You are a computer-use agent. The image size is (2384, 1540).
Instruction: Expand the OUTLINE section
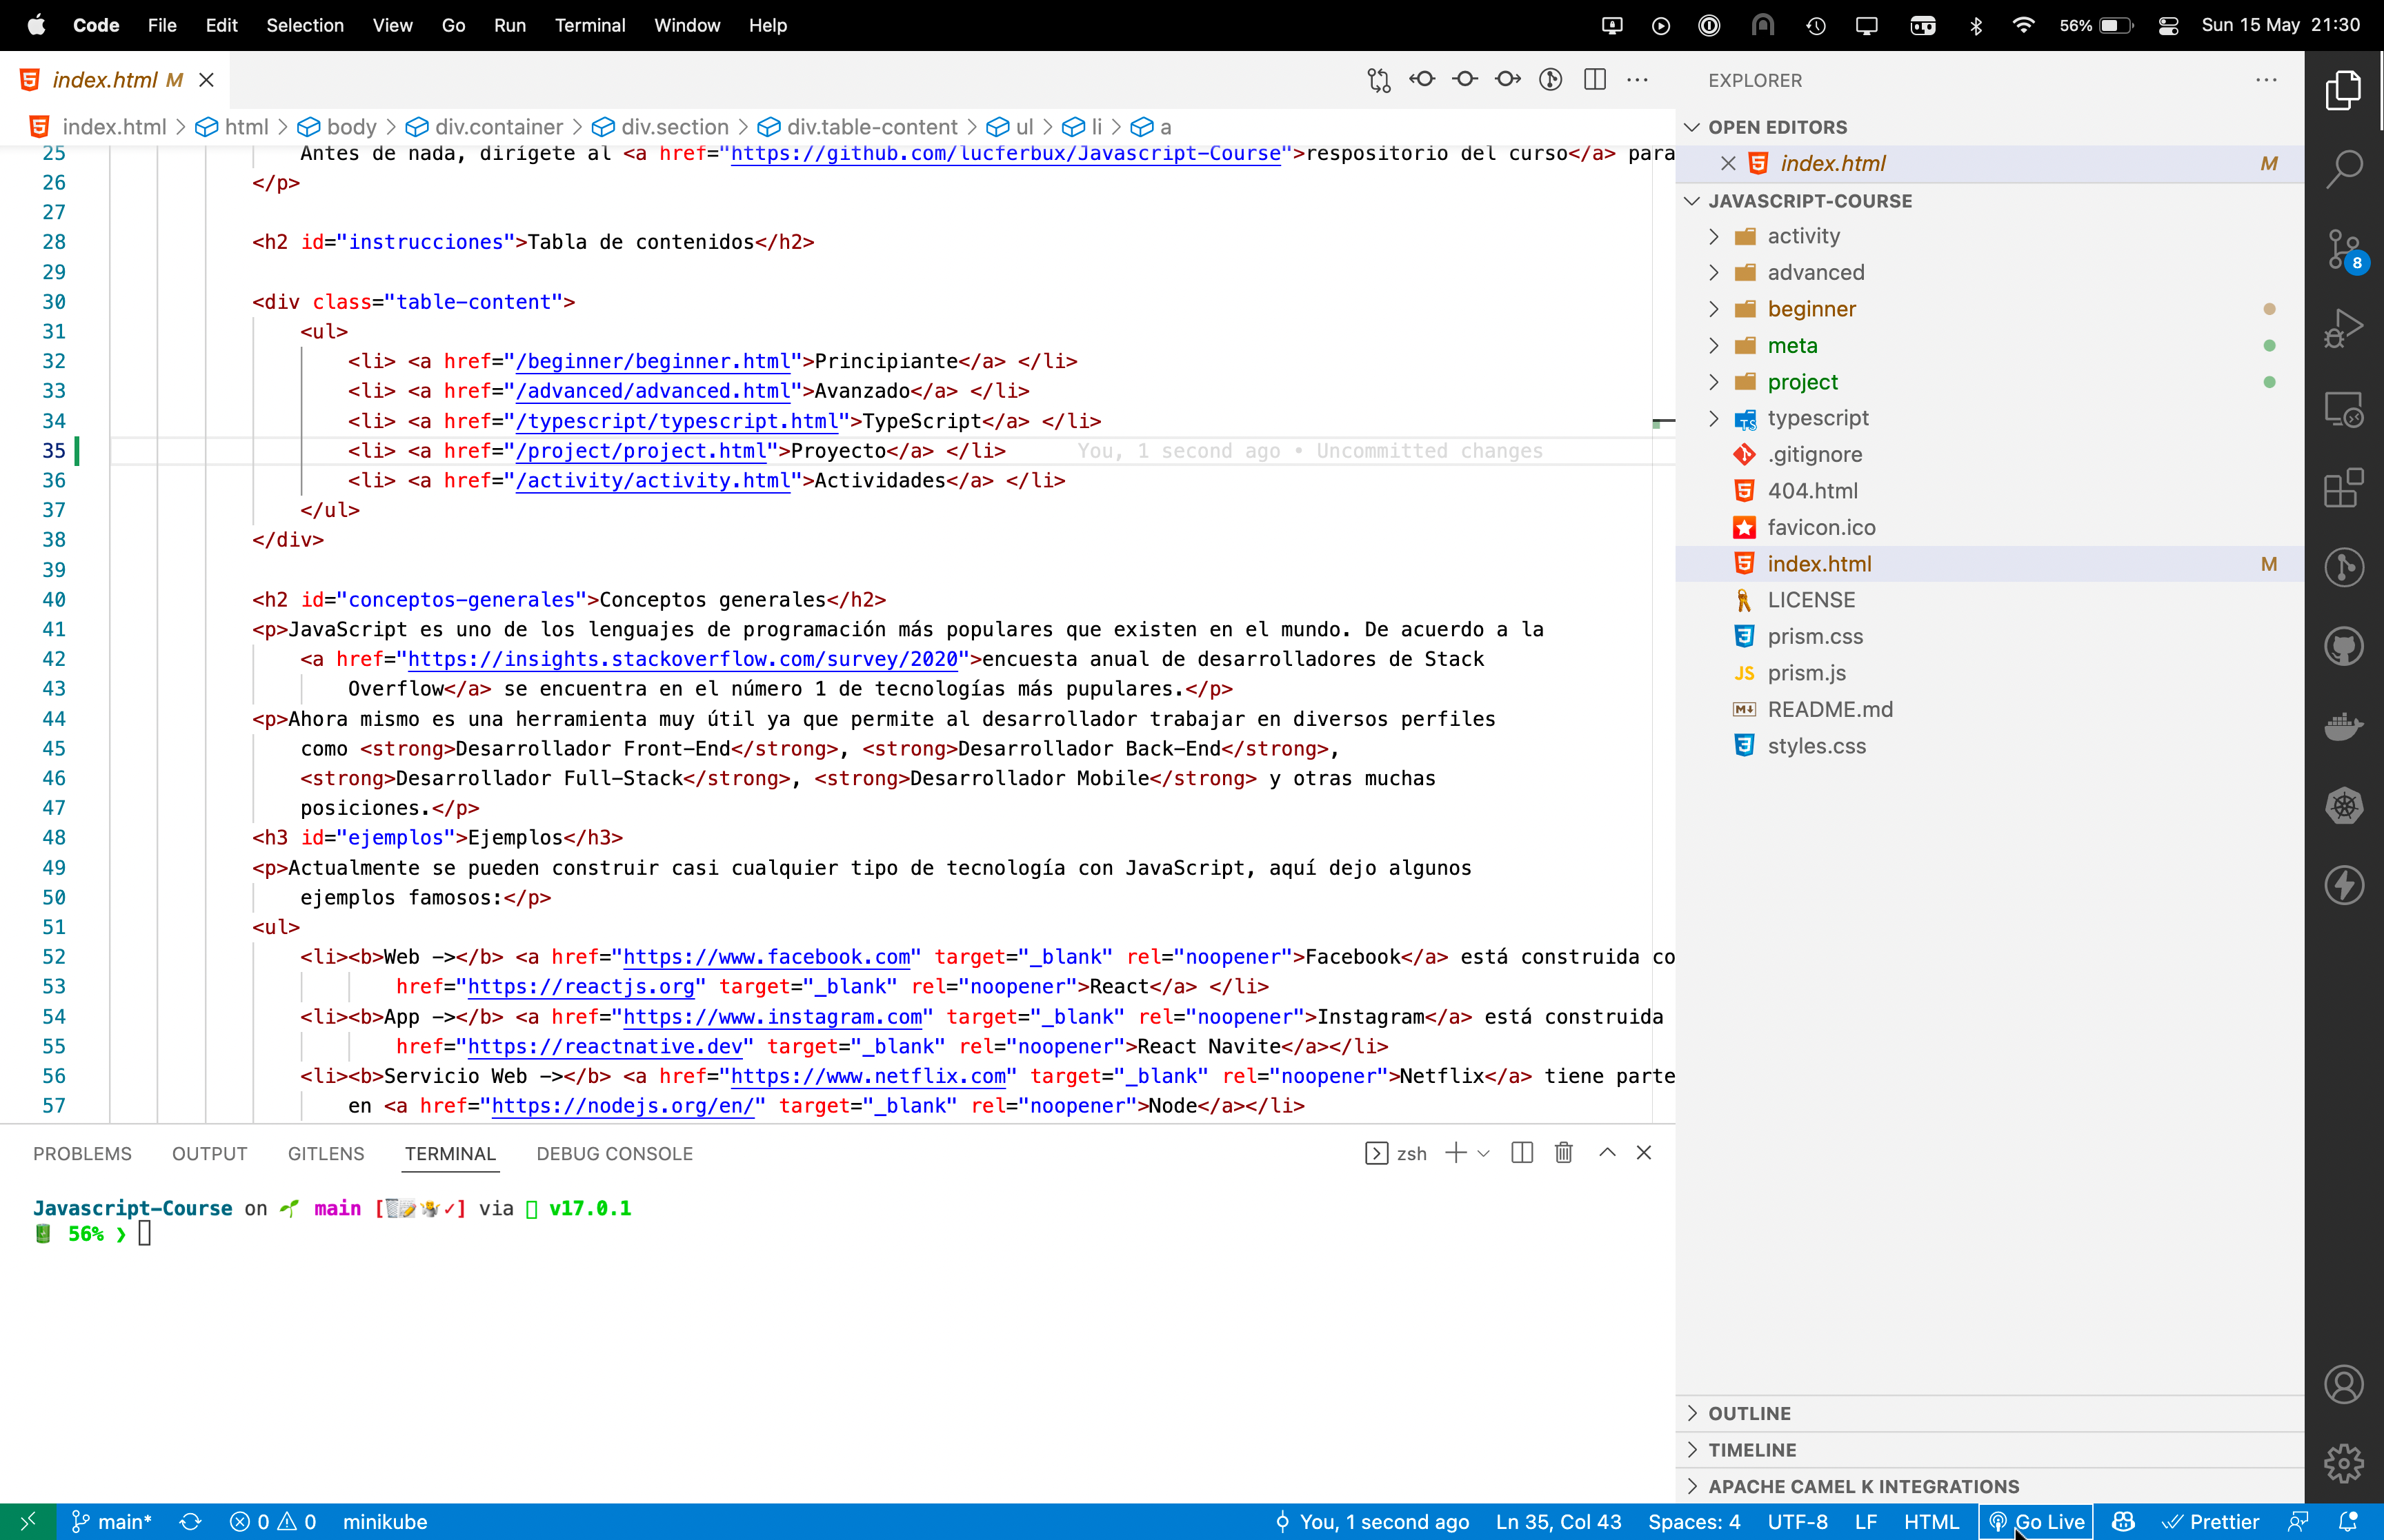[x=1750, y=1413]
